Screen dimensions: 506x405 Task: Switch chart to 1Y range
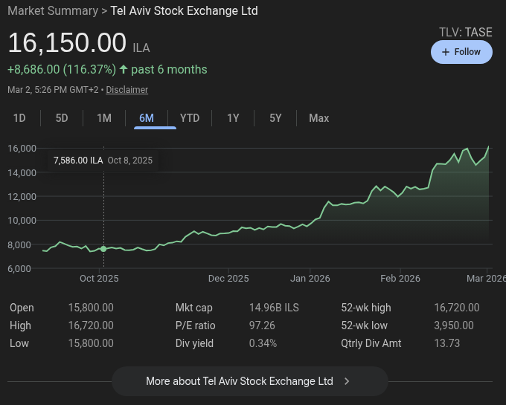pyautogui.click(x=233, y=118)
